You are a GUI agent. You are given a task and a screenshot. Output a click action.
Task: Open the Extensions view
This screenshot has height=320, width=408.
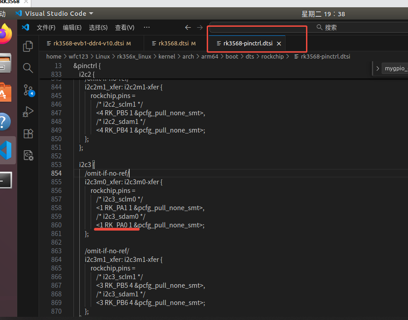28,134
